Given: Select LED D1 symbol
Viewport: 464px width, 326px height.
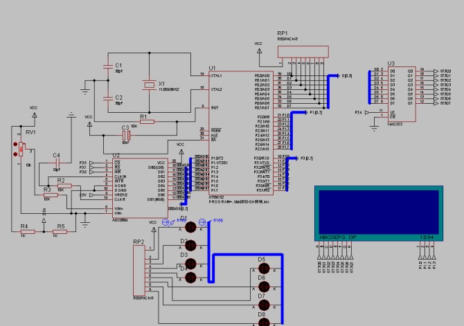Looking at the screenshot, I should click(x=184, y=228).
